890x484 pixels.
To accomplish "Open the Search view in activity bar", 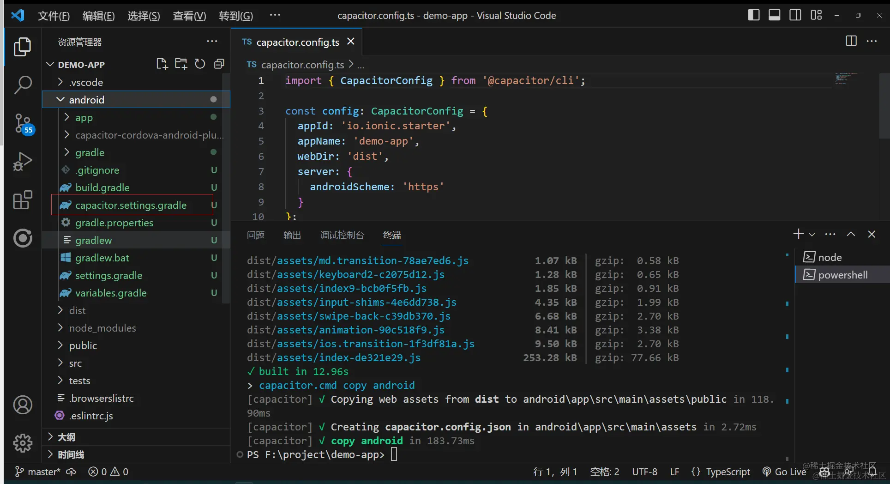I will 22,85.
